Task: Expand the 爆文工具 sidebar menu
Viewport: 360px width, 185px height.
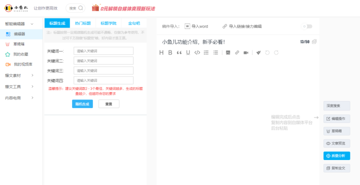Action: coord(19,86)
